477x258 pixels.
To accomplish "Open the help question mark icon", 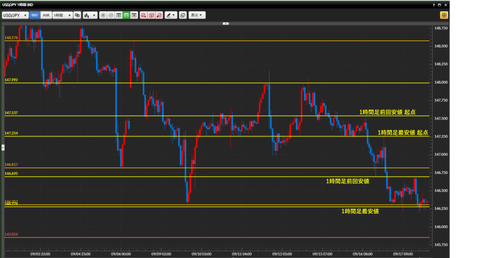I will pyautogui.click(x=434, y=4).
